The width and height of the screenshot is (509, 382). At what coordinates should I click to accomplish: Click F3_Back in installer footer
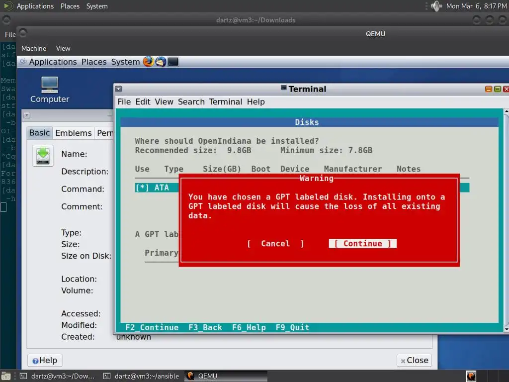pyautogui.click(x=205, y=327)
